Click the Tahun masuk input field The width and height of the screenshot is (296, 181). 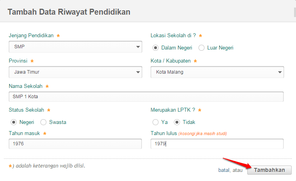tap(75, 144)
